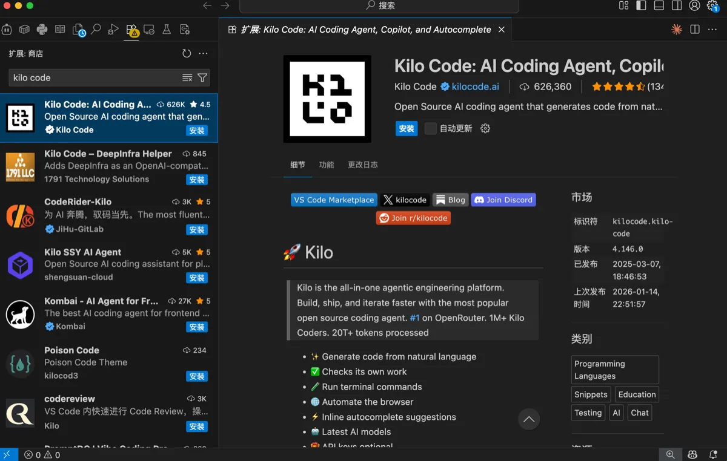Select the Kombai extension entry

point(109,314)
